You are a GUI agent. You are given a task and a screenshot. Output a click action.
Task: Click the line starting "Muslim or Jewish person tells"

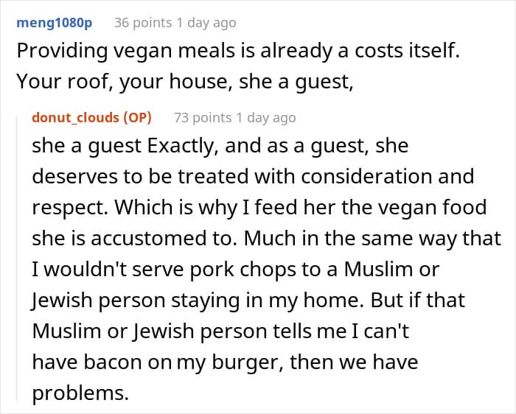(219, 331)
